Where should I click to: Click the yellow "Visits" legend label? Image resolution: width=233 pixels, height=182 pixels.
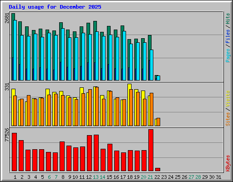pos(228,99)
